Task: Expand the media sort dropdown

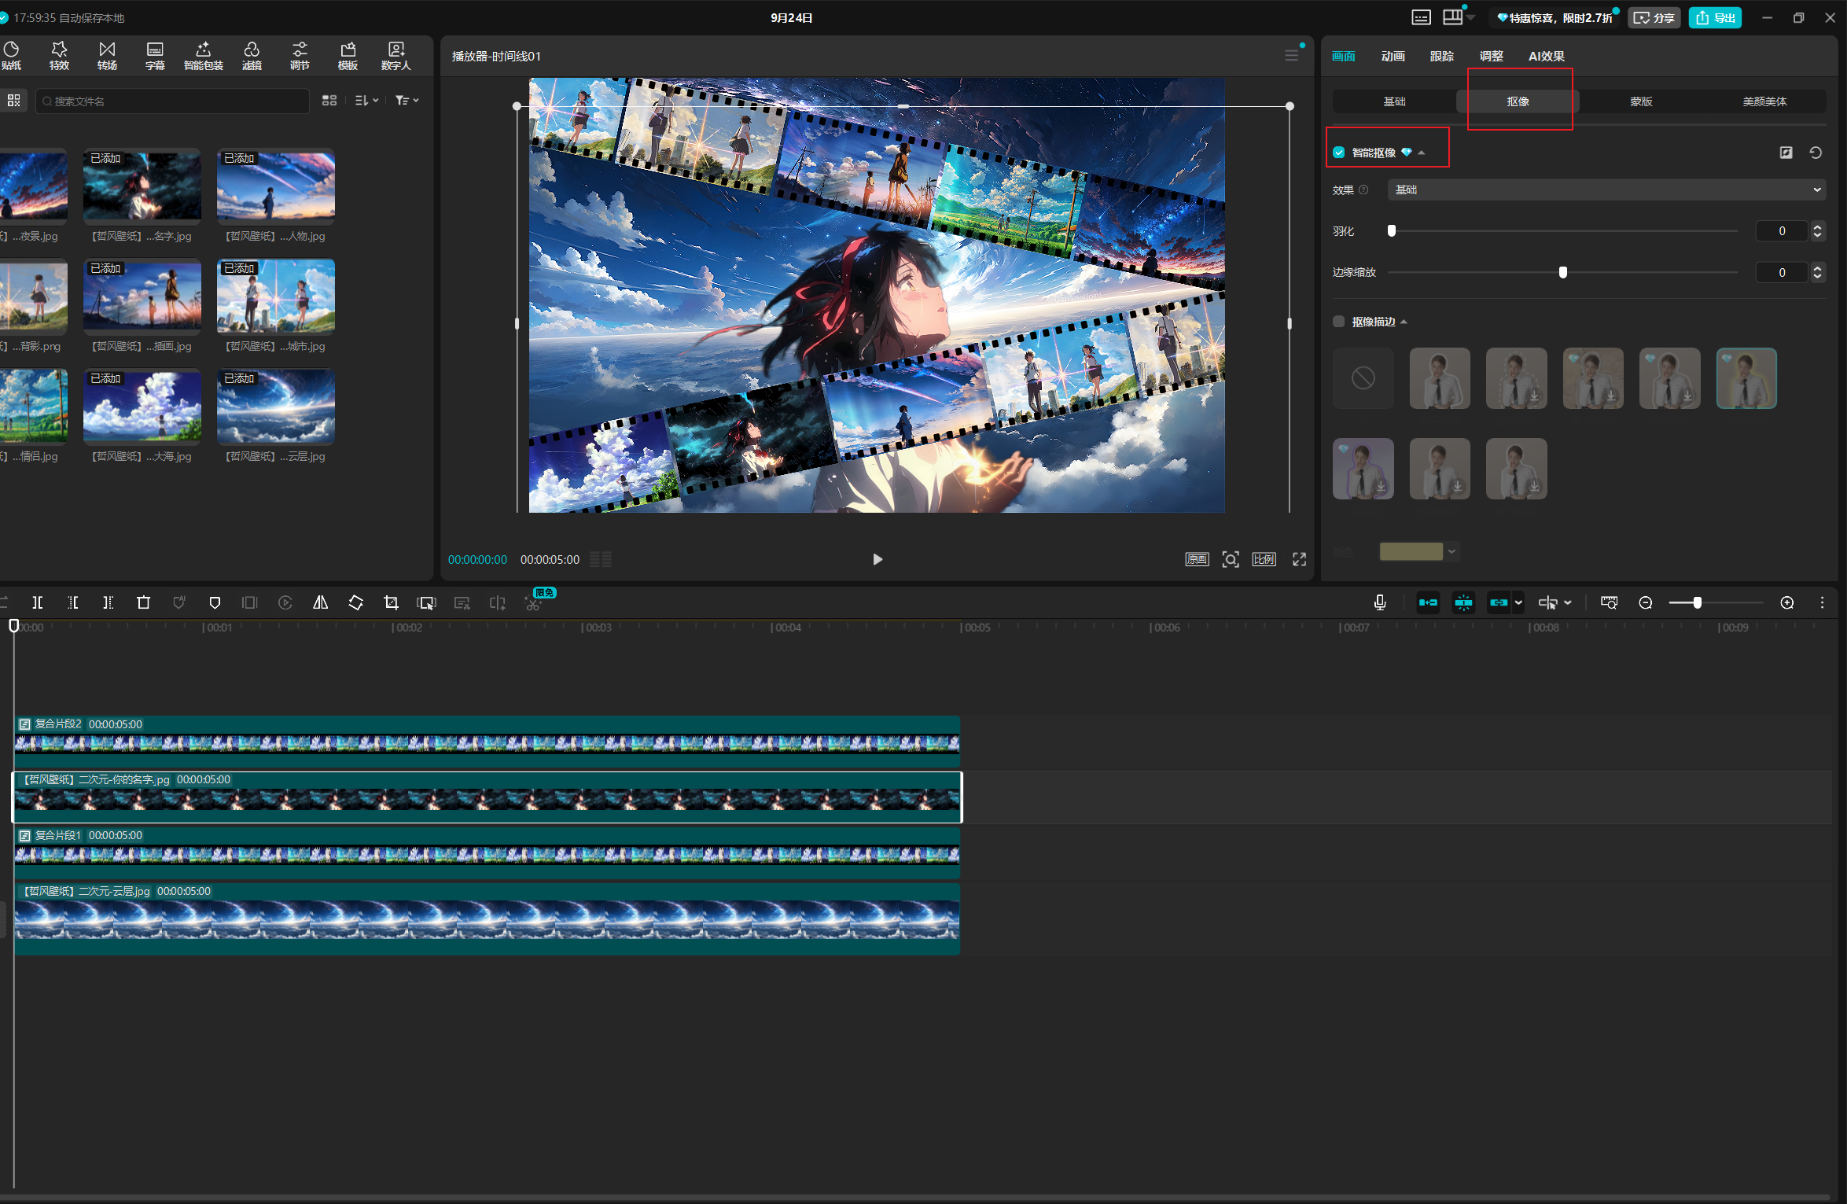Action: click(x=366, y=101)
